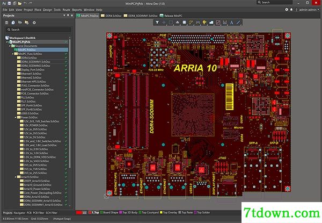The width and height of the screenshot is (322, 223).
Task: Open a project with the folder icon
Action: coord(20,3)
